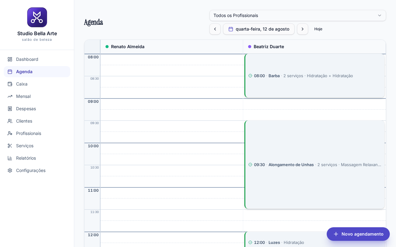The image size is (396, 247).
Task: Click the Relatórios bar chart icon
Action: pyautogui.click(x=10, y=158)
